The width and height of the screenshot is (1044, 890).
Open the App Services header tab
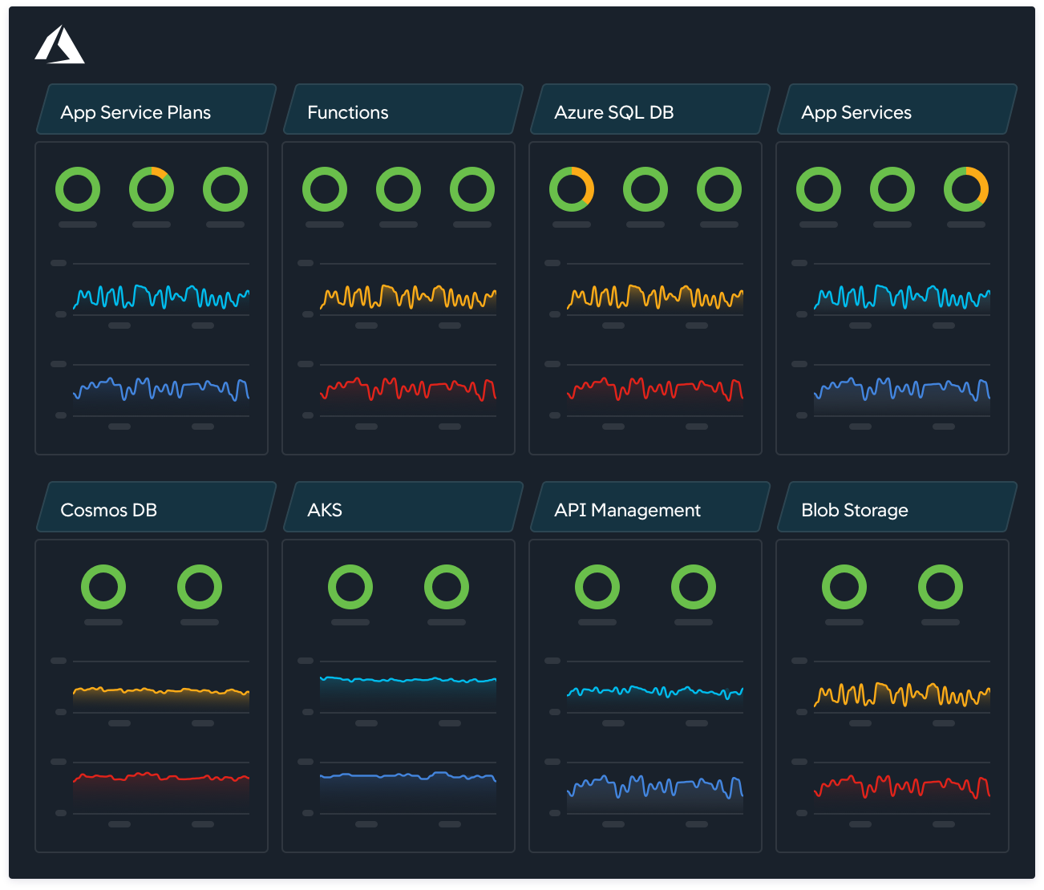click(897, 109)
